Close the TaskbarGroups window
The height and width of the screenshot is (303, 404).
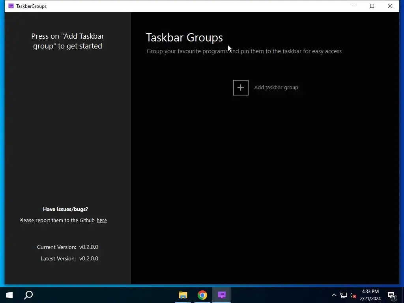(390, 6)
